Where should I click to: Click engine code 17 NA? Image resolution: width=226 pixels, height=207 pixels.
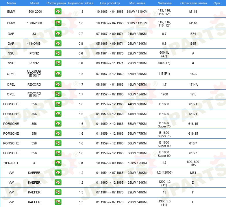(x=193, y=84)
